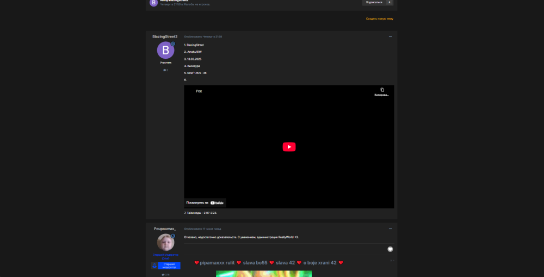Click Poupoumax_'s post count 376
The height and width of the screenshot is (277, 544).
pos(165,275)
